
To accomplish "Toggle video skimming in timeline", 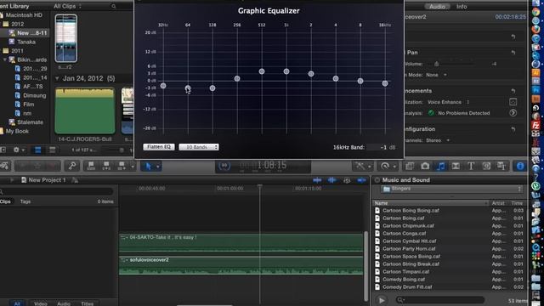I will (317, 180).
